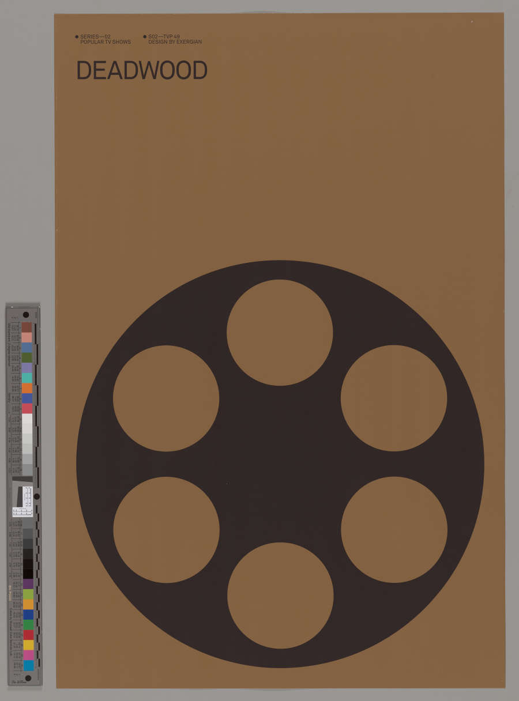Click the black hole at the color chart top
This screenshot has height=701, width=519.
coord(26,315)
